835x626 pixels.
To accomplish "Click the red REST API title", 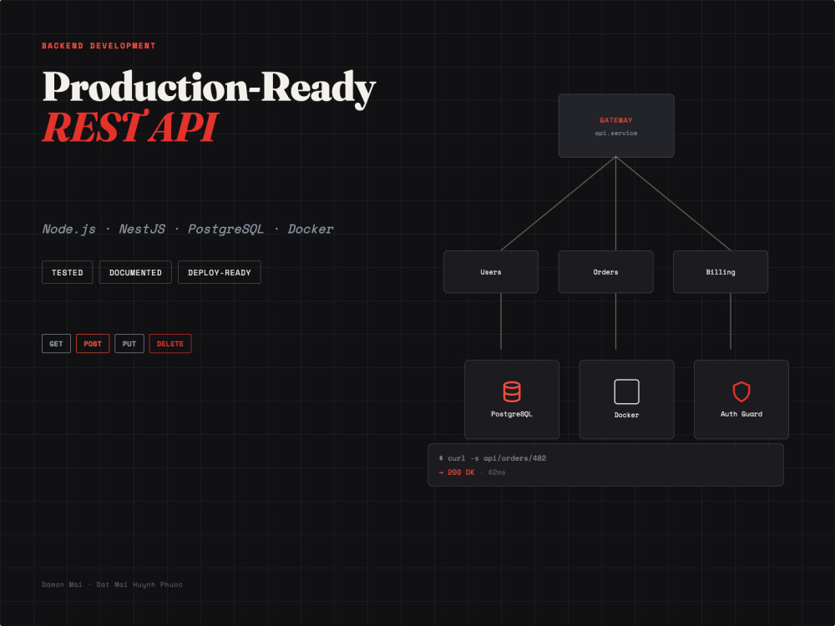I will click(x=130, y=127).
